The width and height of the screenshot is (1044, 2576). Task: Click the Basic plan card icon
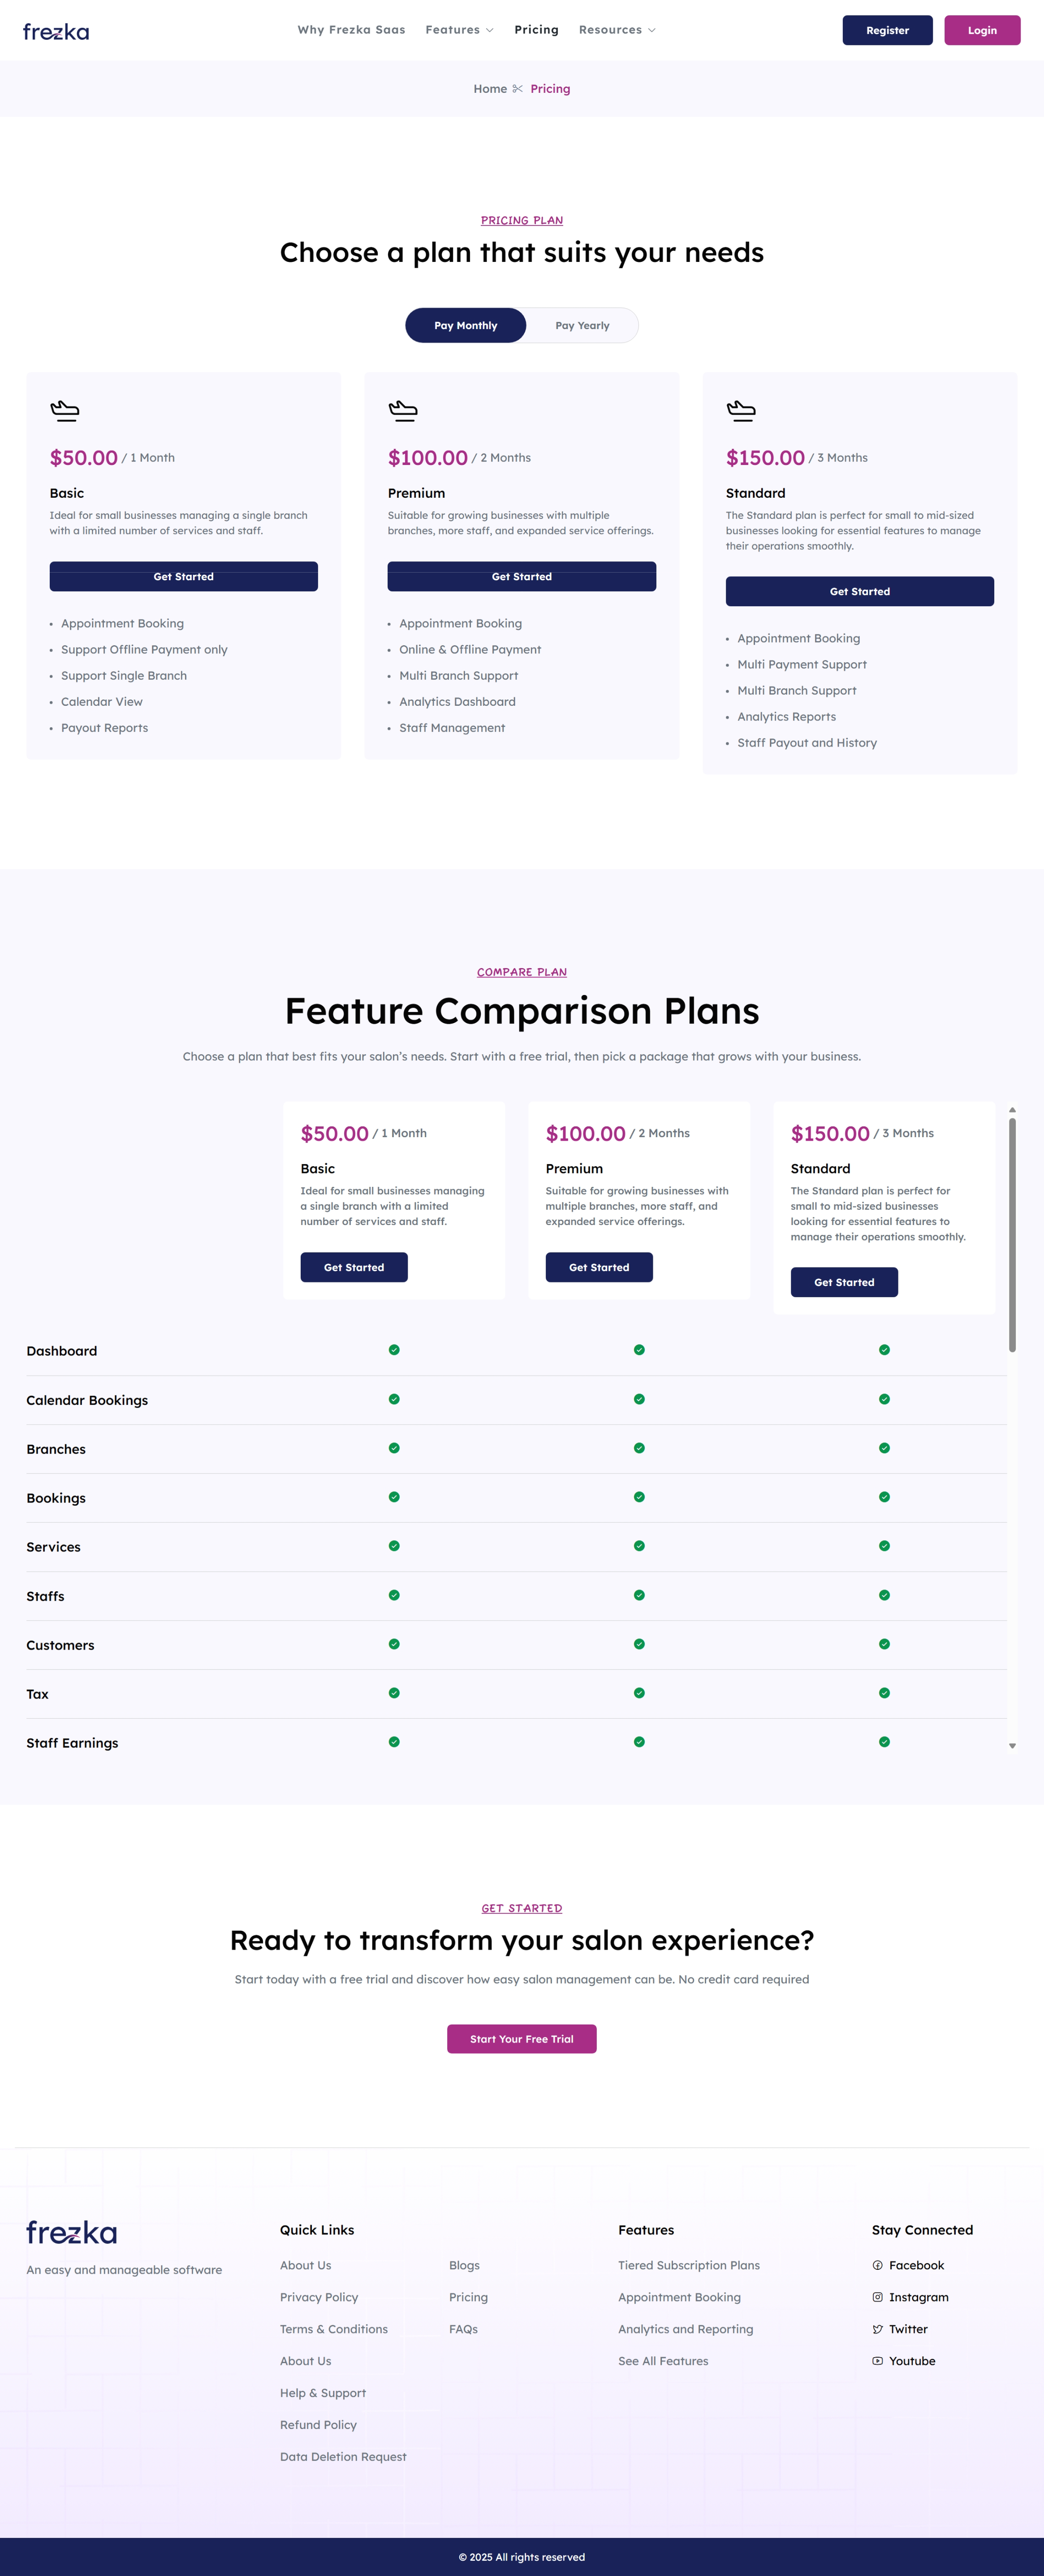click(65, 410)
